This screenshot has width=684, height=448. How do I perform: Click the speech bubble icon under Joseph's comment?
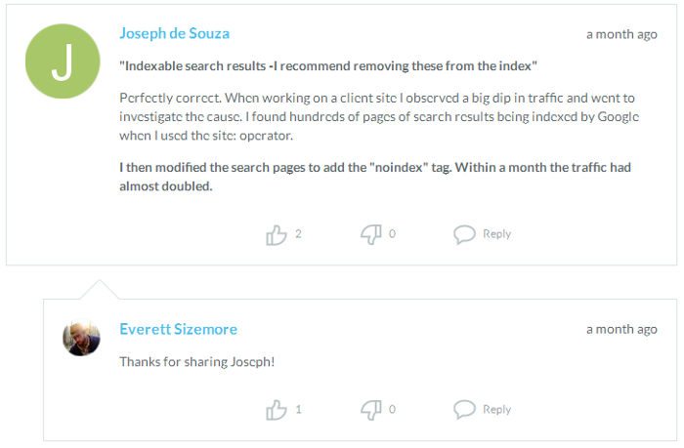pyautogui.click(x=464, y=234)
